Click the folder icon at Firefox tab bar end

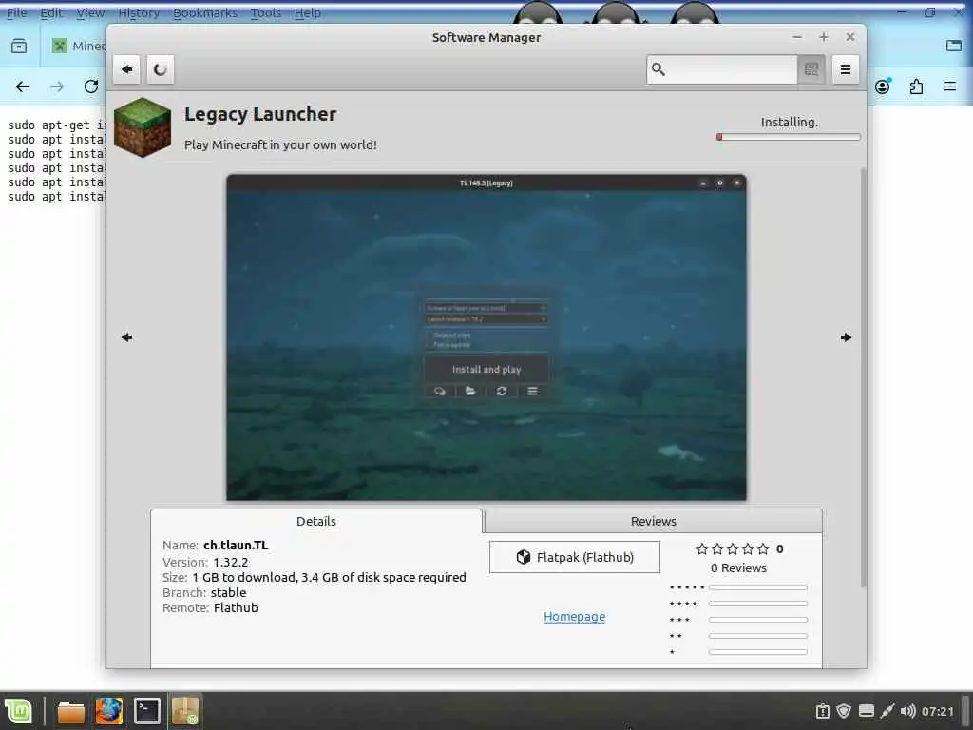pyautogui.click(x=954, y=46)
